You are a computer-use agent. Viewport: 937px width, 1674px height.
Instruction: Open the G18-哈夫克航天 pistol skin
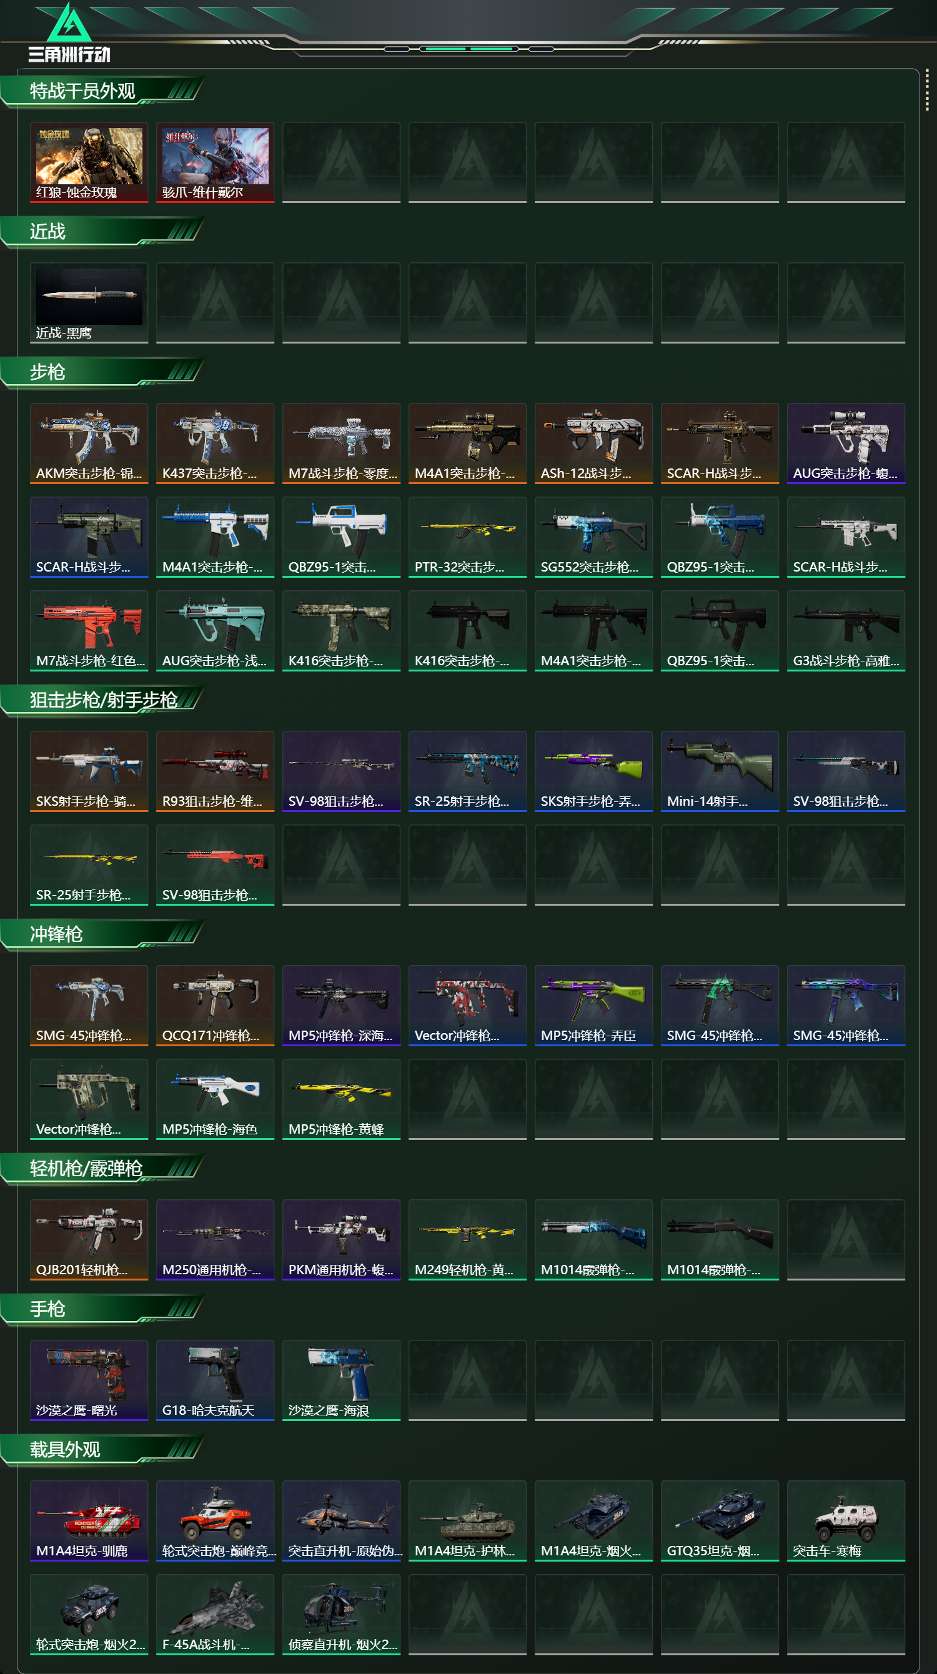point(215,1380)
